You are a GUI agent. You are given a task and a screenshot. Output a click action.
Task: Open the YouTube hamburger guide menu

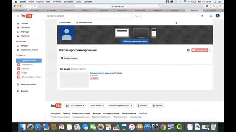(18, 16)
